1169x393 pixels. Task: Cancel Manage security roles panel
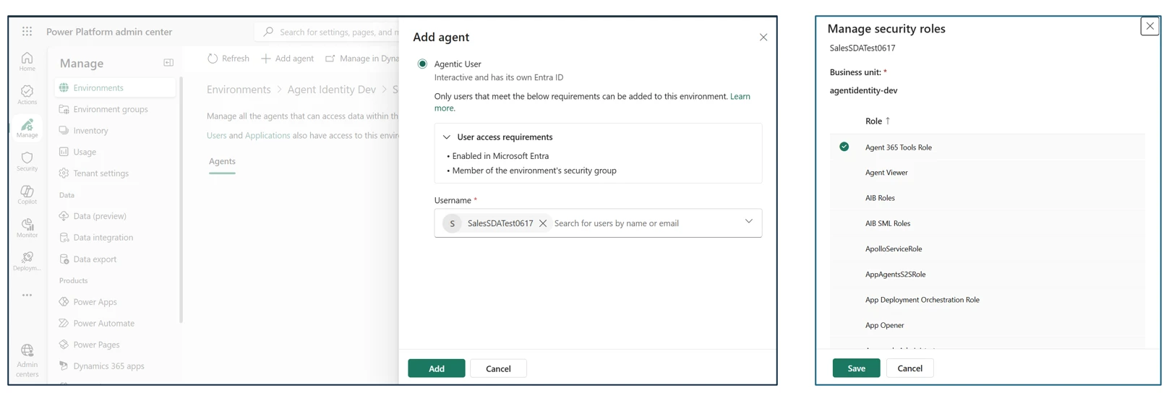[909, 368]
